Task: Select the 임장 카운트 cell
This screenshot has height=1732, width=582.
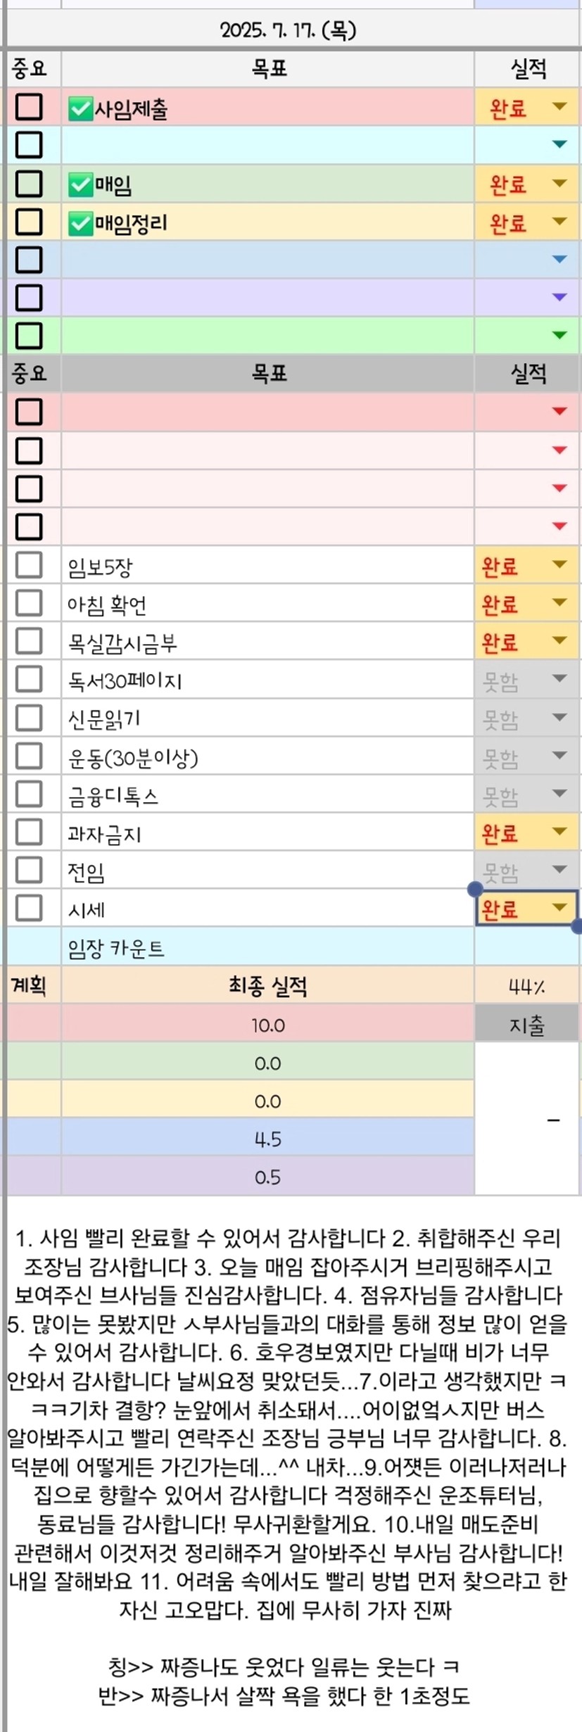Action: coord(267,947)
